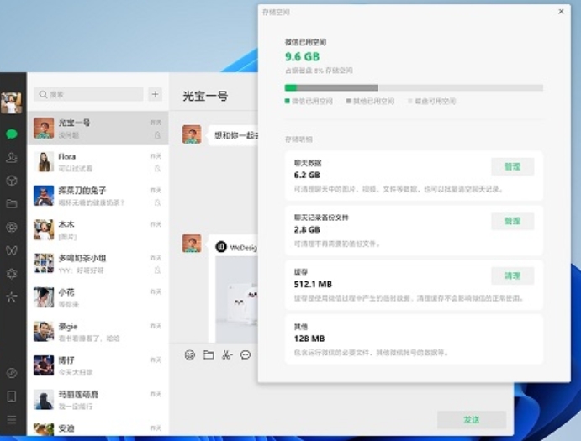The height and width of the screenshot is (441, 581).
Task: Open the 安迪 conversation at the list bottom
Action: (98, 428)
